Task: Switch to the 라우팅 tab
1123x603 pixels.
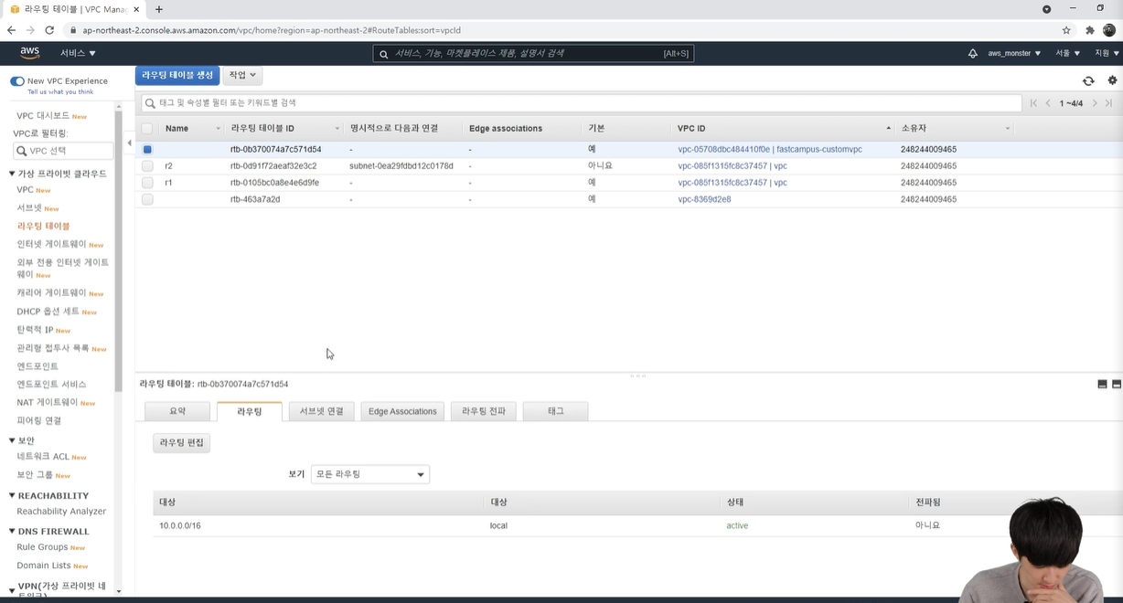Action: (250, 411)
